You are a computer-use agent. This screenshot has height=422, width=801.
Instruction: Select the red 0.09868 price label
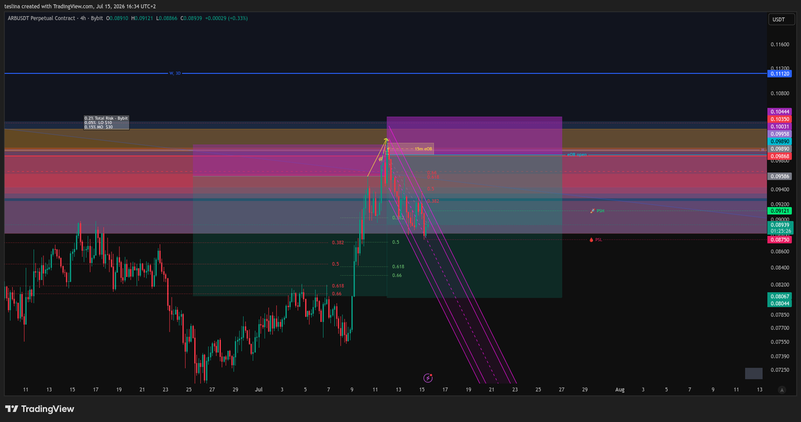pyautogui.click(x=780, y=156)
